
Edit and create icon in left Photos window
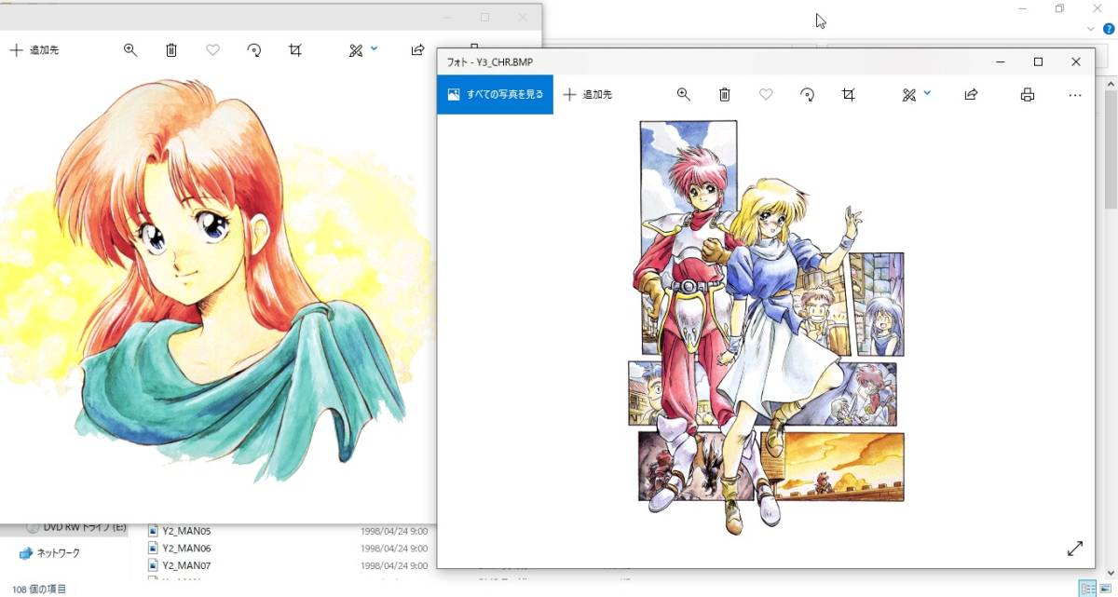click(356, 50)
